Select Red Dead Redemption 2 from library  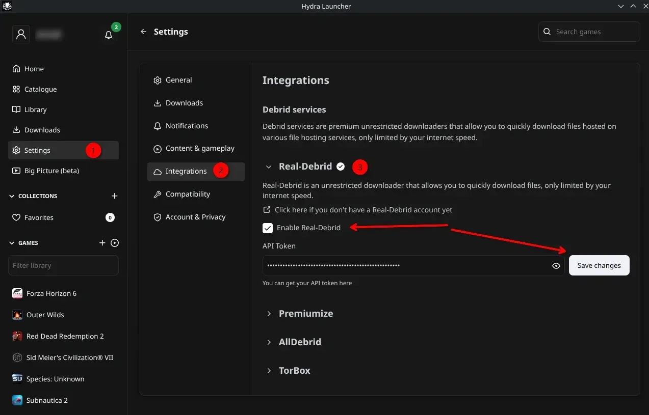(63, 336)
